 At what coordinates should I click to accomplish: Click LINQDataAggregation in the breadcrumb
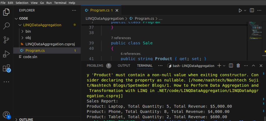[x=105, y=18]
